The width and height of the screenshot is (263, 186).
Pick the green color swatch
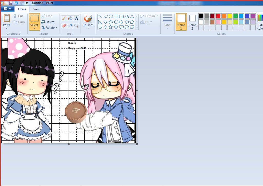tap(236, 16)
